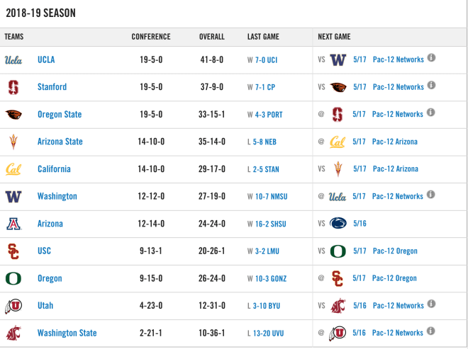This screenshot has width=468, height=349.
Task: Open Washington's 10-7 NMSU result
Action: click(271, 196)
